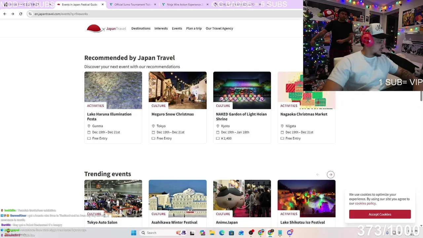Click the Japan Travel red logo

(x=106, y=28)
